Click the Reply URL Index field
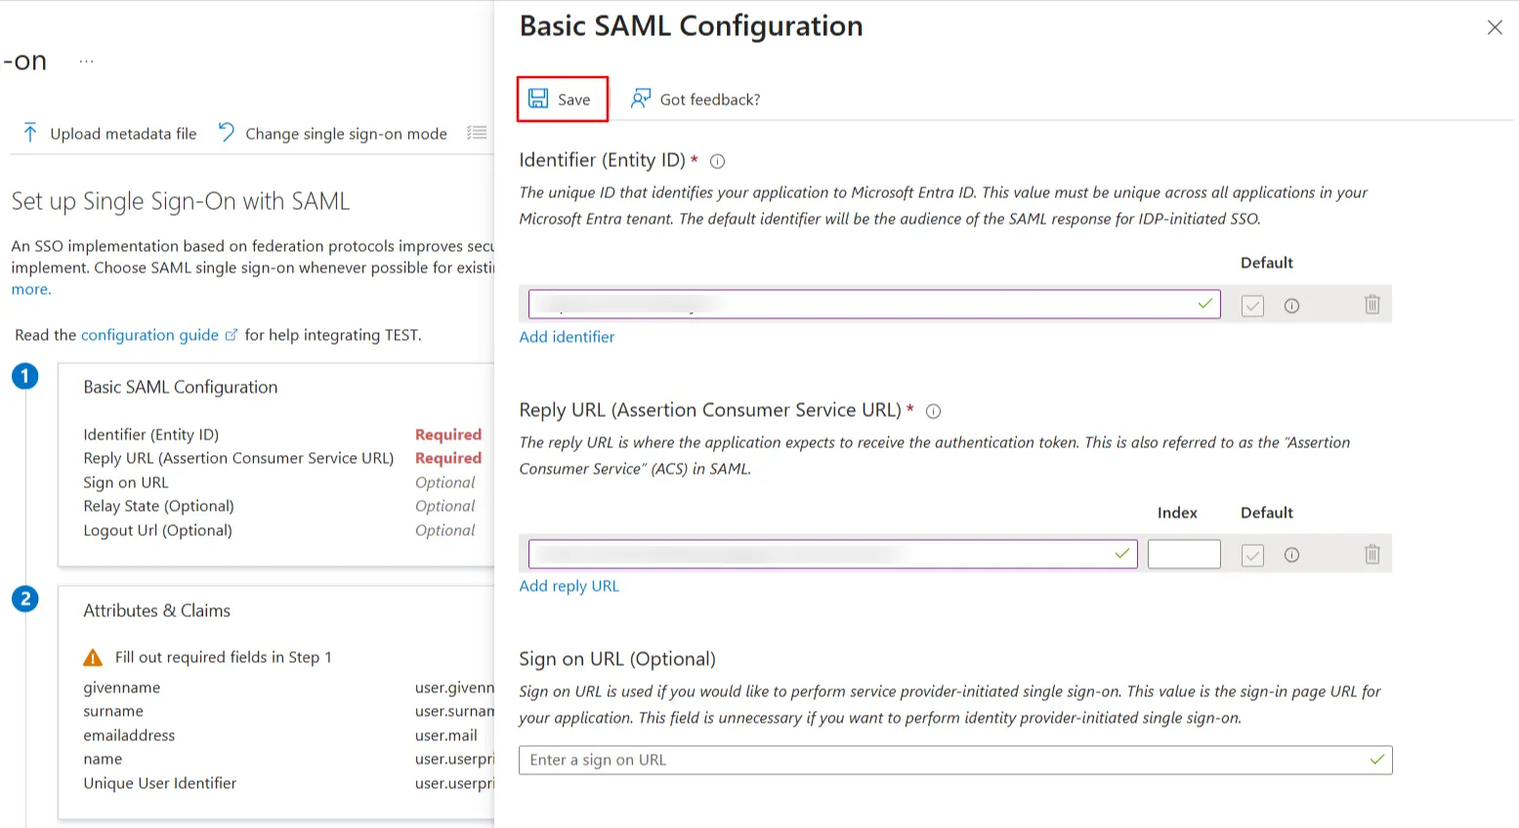The height and width of the screenshot is (828, 1519). (1184, 555)
